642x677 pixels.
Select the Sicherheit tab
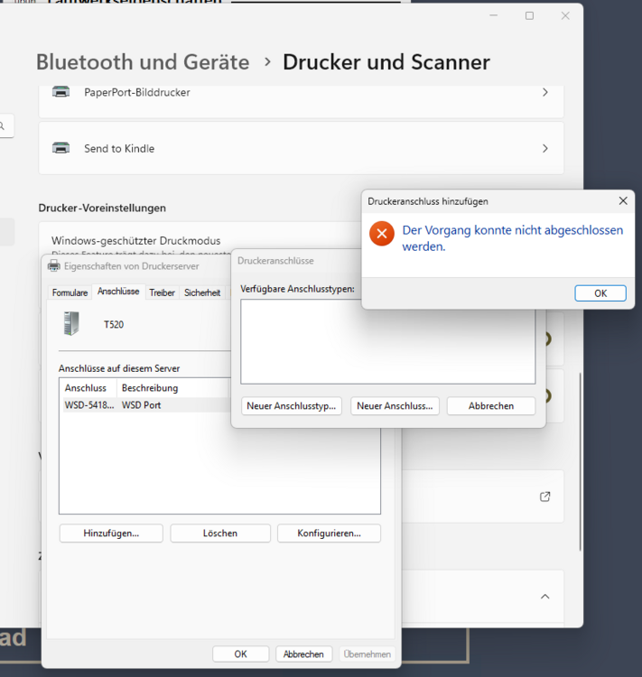click(202, 292)
